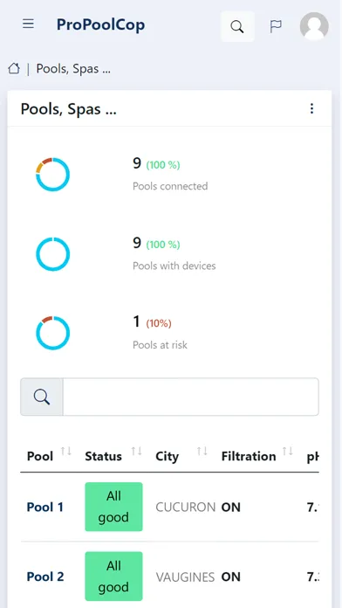342x608 pixels.
Task: Select the VAUGINES city cell
Action: 185,577
